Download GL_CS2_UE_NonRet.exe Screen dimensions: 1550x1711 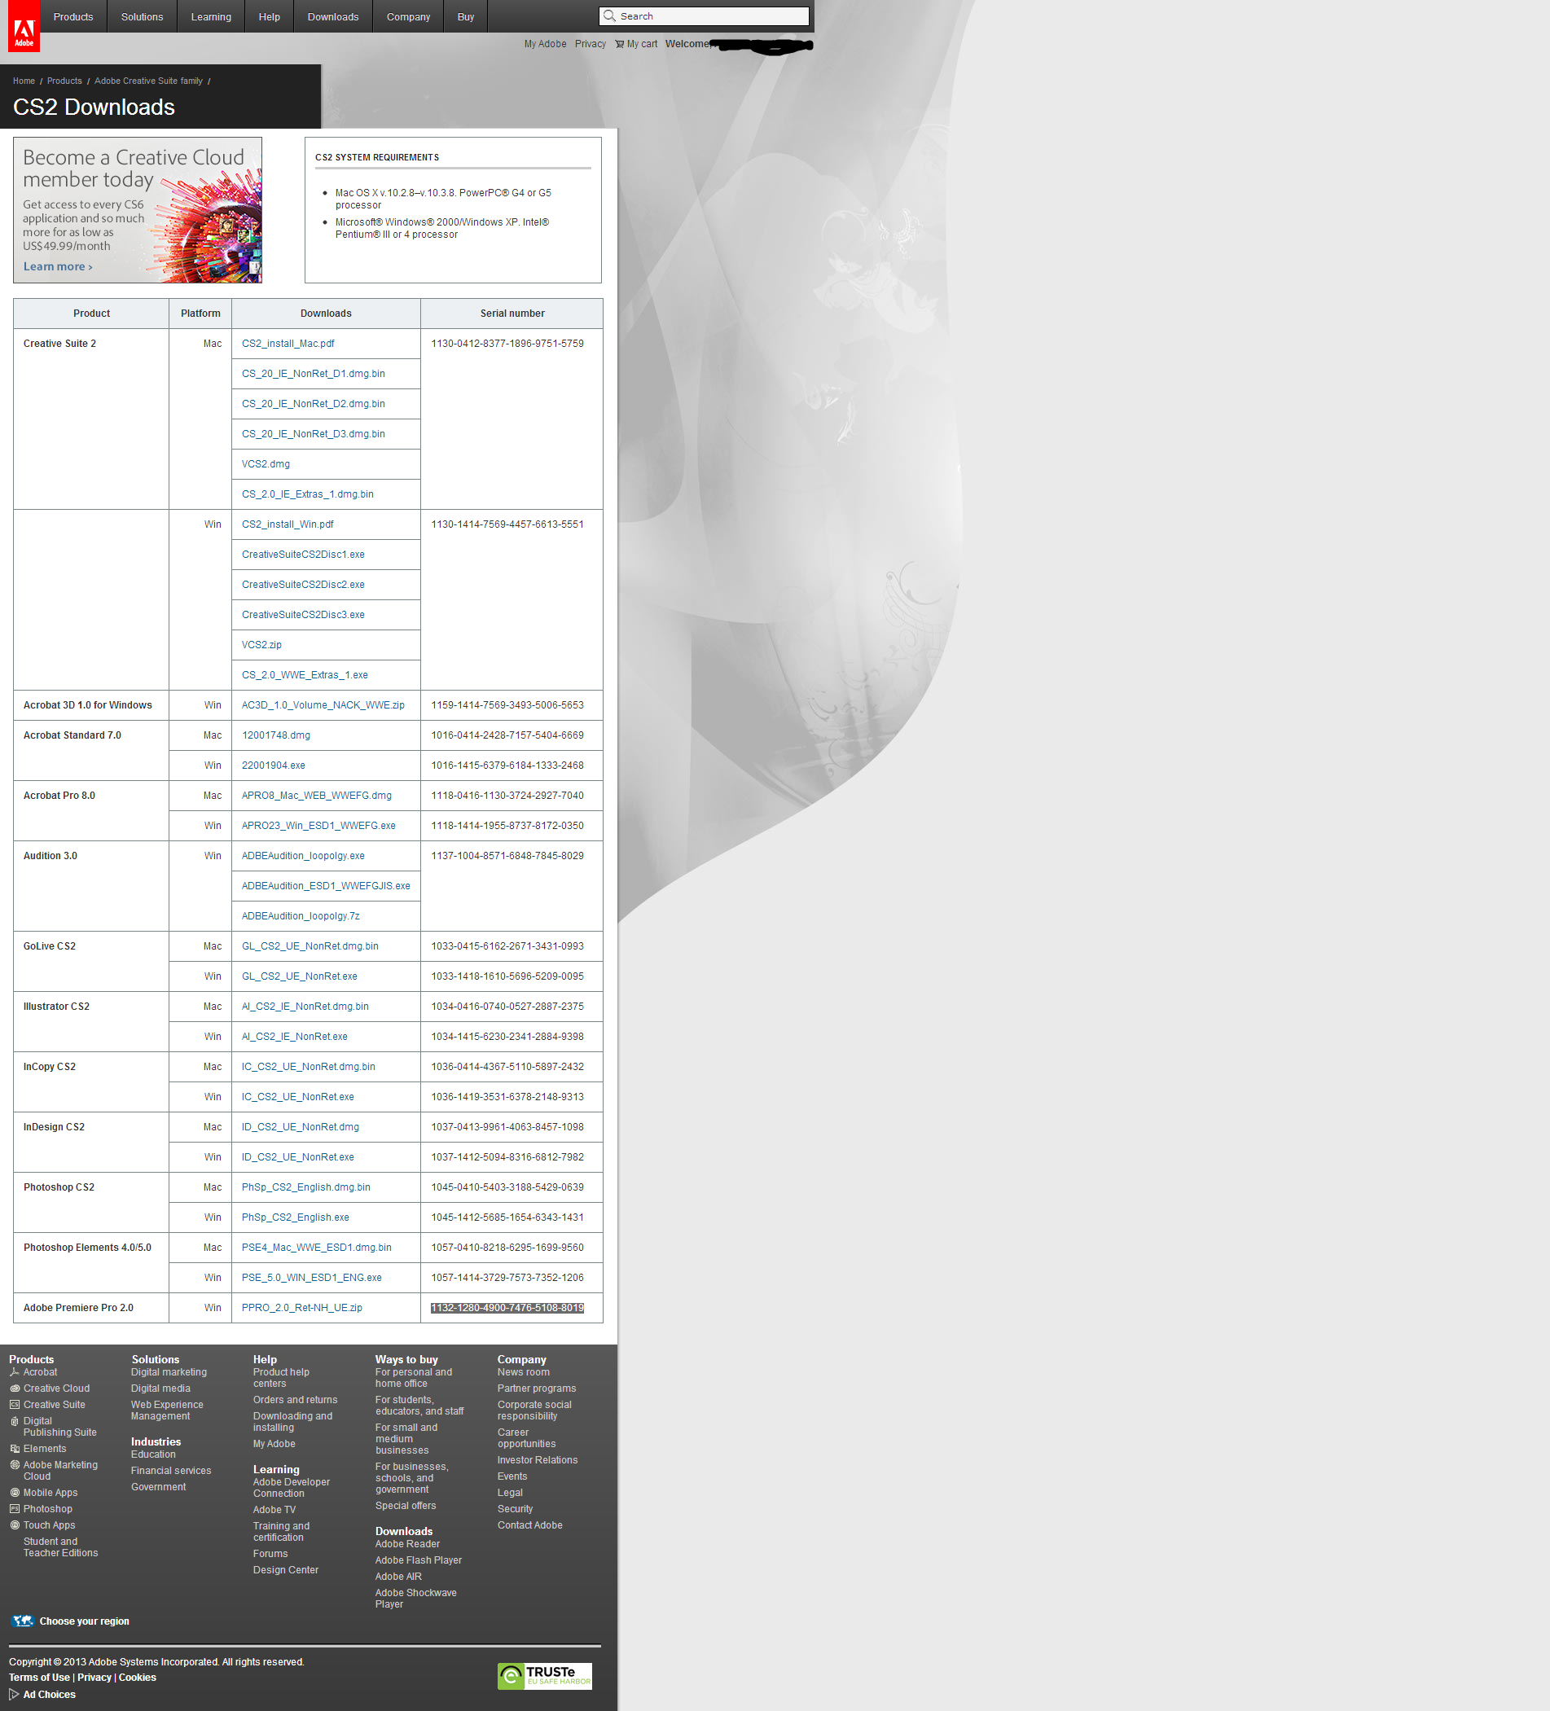tap(300, 976)
